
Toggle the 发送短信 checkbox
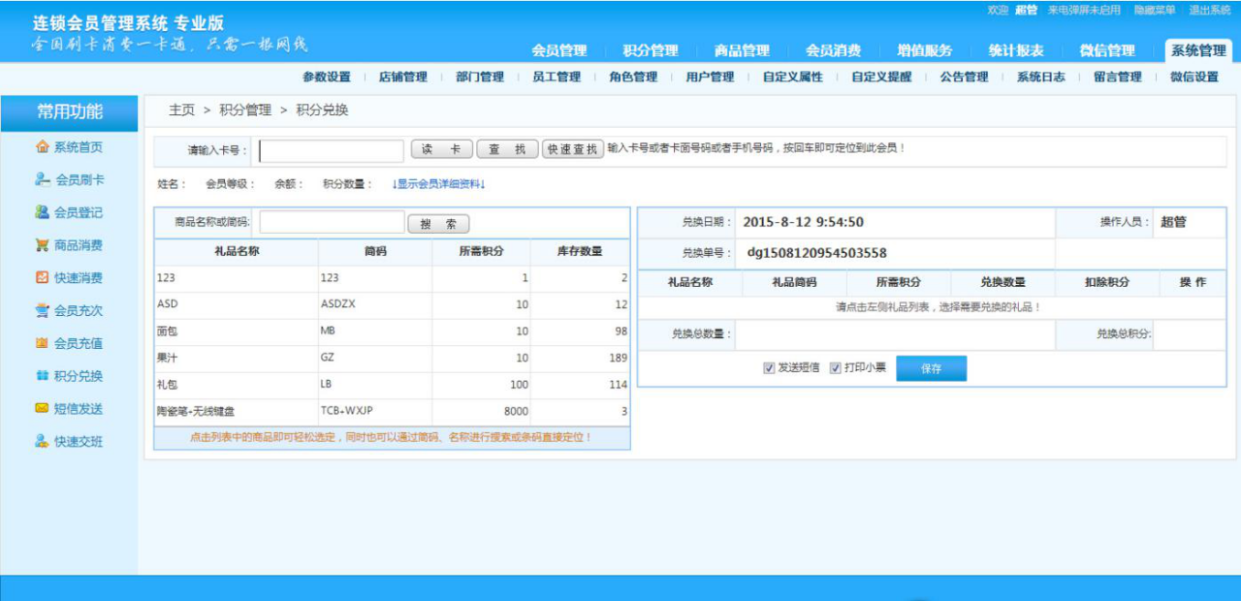point(769,368)
